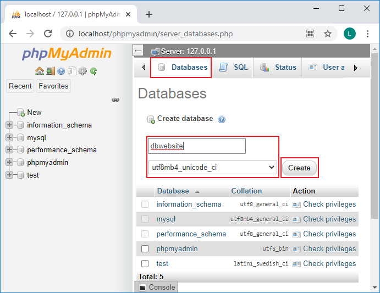Click browser forward arrow
This screenshot has height=293, width=380.
(30, 34)
